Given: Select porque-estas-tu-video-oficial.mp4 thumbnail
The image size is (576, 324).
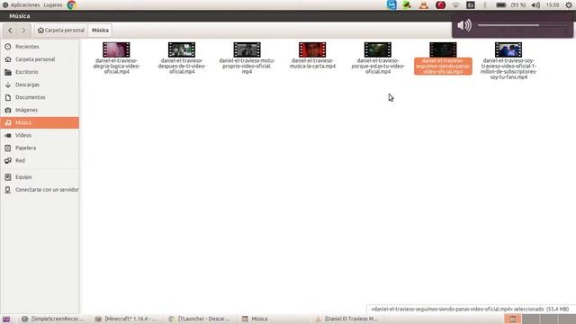Looking at the screenshot, I should (378, 49).
